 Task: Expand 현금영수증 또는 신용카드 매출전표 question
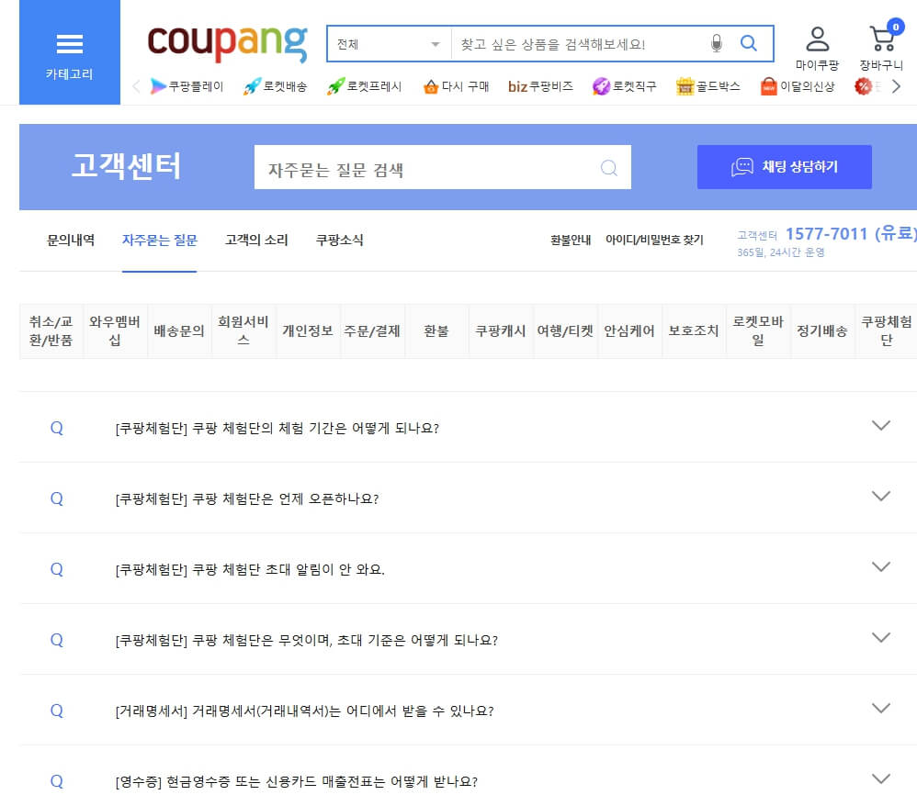(468, 781)
